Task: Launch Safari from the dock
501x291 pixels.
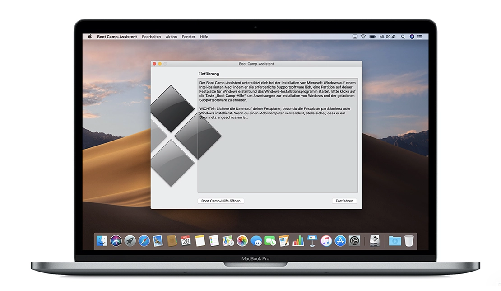Action: coord(144,241)
